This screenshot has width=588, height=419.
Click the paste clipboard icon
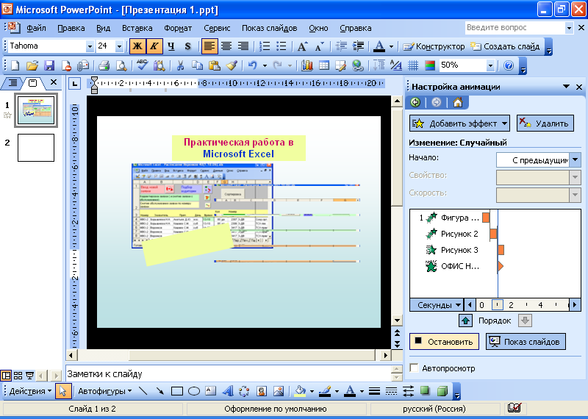[x=214, y=65]
